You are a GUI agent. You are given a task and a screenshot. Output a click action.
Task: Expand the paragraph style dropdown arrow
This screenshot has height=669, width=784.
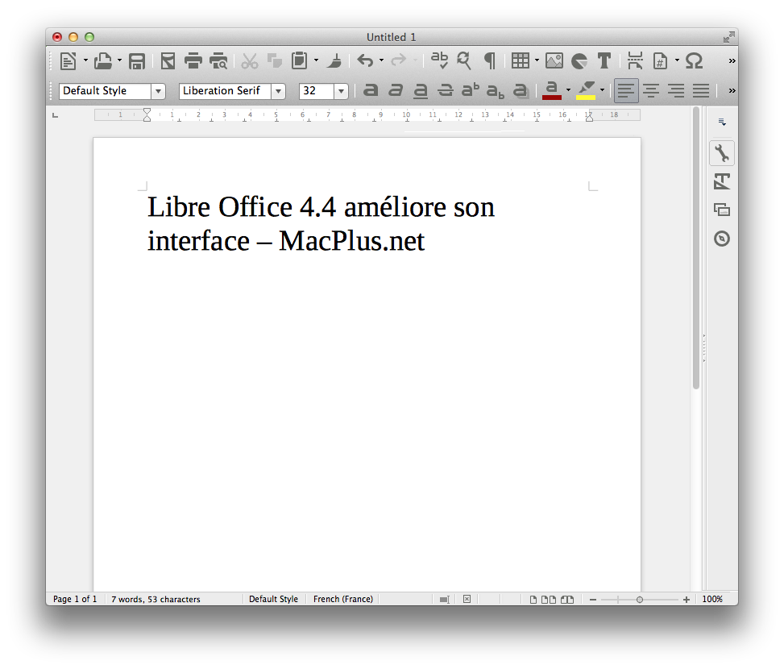158,91
